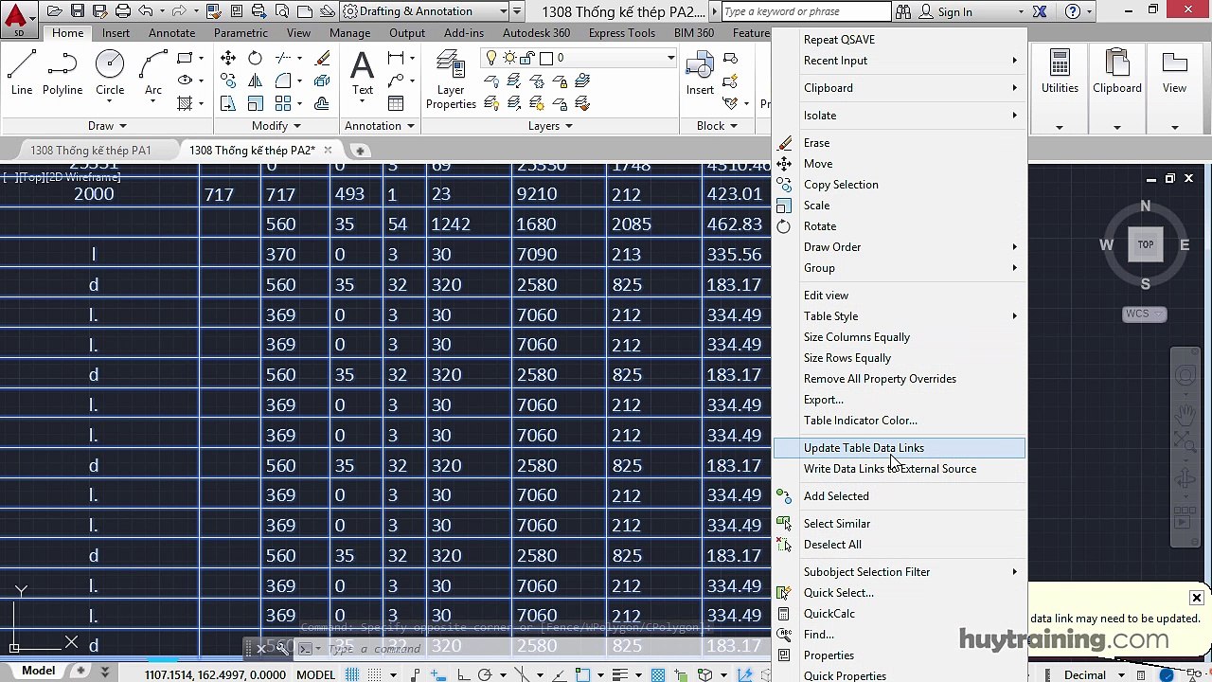Screen dimensions: 1212x682
Task: Select the Polyline tool
Action: (62, 73)
